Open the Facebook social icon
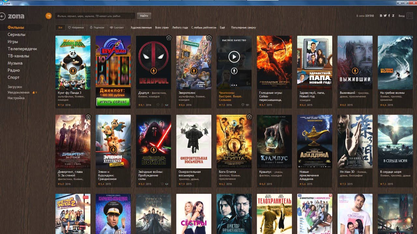Image resolution: width=417 pixels, height=234 pixels. (x=389, y=16)
